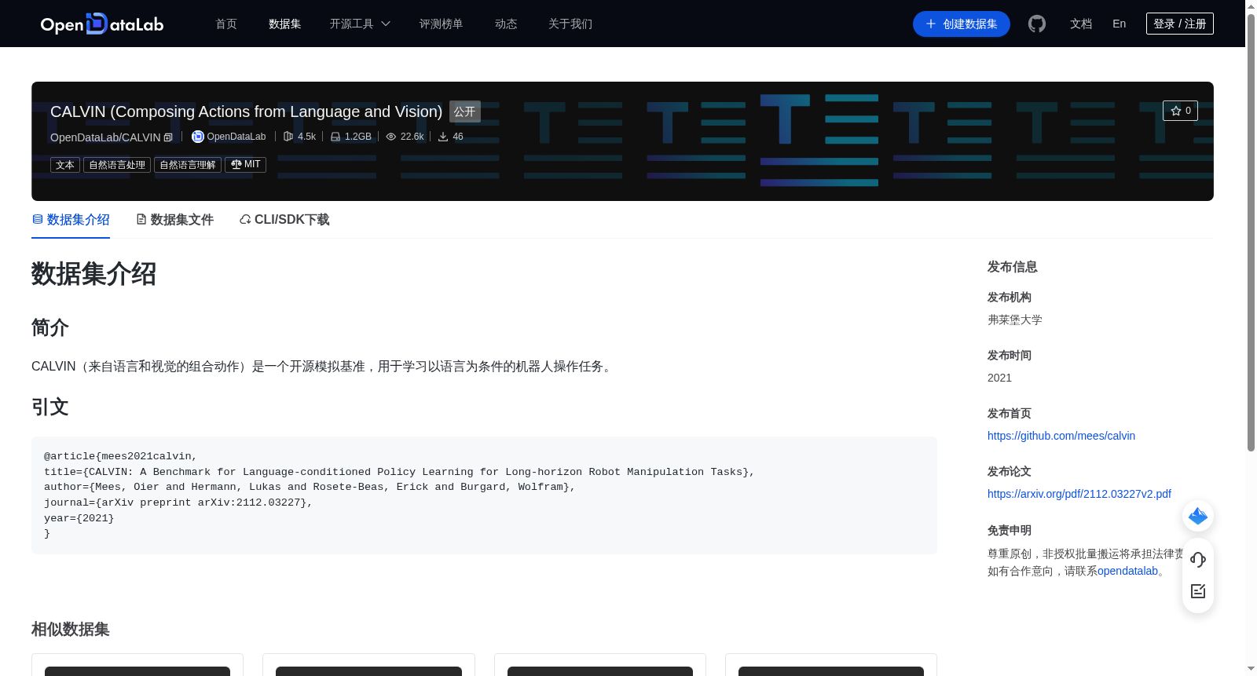Click the 文本 tag
This screenshot has width=1257, height=676.
[x=65, y=165]
